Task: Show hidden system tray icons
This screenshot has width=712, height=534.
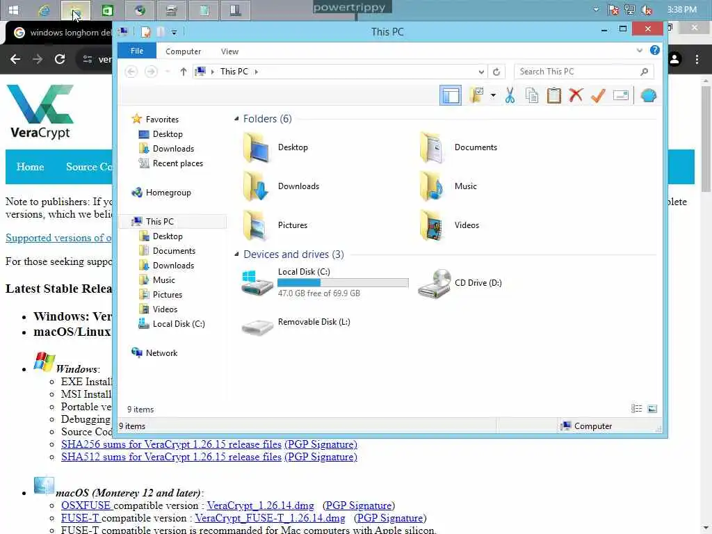Action: (x=596, y=10)
